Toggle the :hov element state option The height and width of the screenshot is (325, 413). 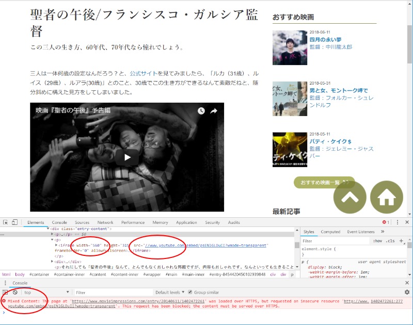point(377,241)
